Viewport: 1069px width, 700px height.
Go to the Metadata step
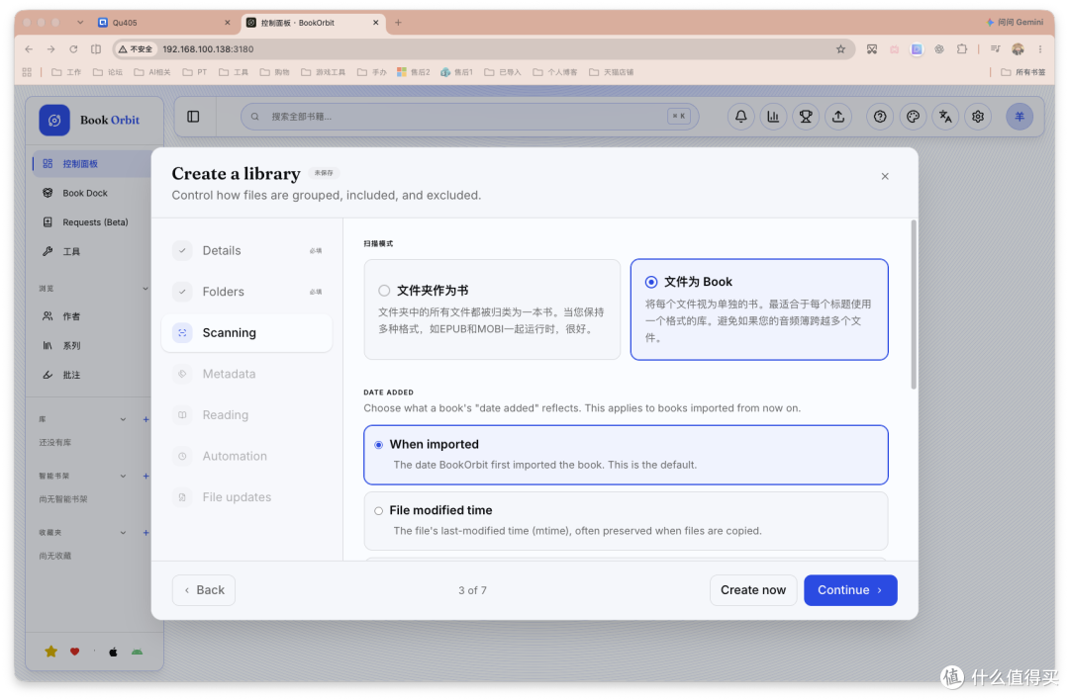[x=246, y=374]
